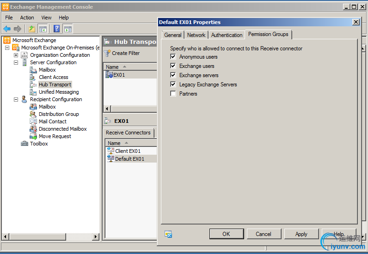
Task: Click the Recipient Configuration person icon
Action: tap(24, 99)
